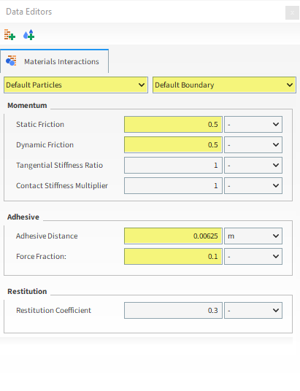Click the add solid material icon
This screenshot has height=391, width=300.
[9, 35]
